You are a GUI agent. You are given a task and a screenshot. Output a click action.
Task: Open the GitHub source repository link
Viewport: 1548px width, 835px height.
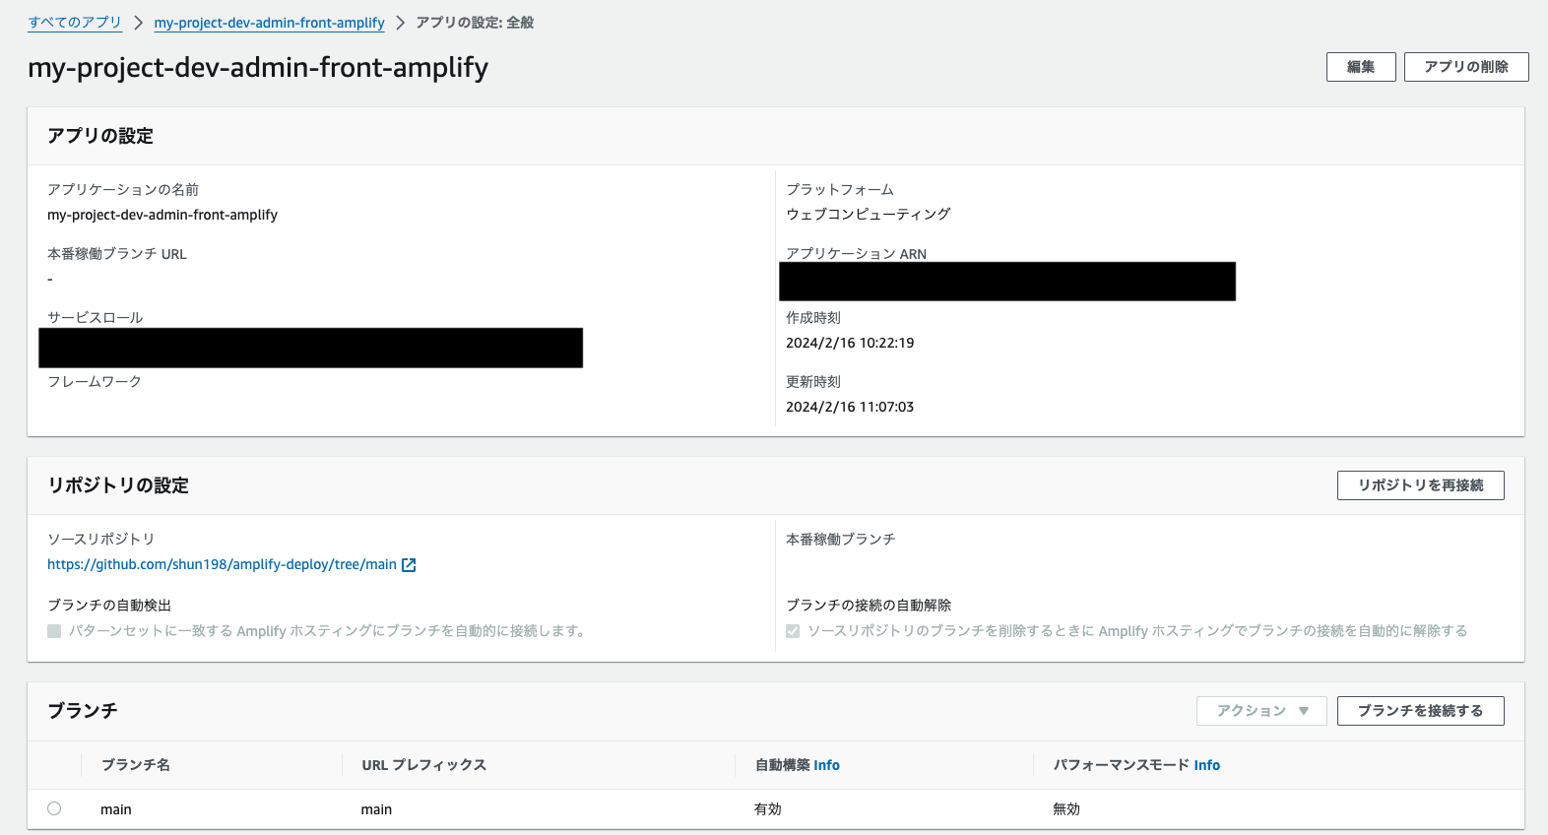click(x=222, y=564)
